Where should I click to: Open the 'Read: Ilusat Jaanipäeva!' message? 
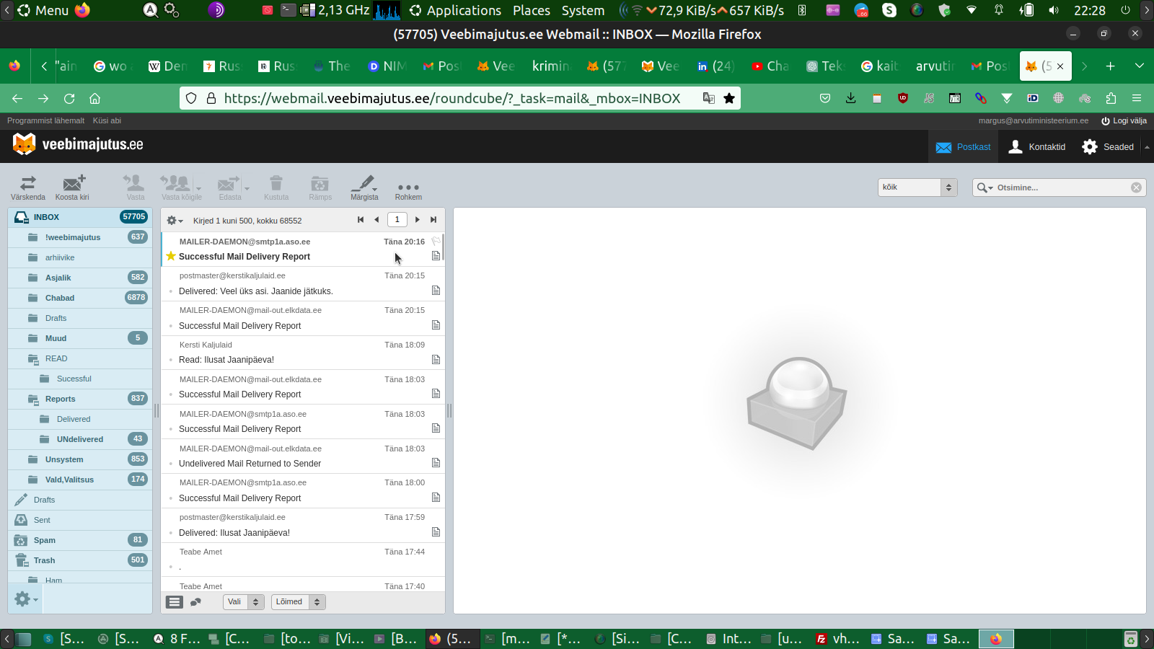[303, 353]
